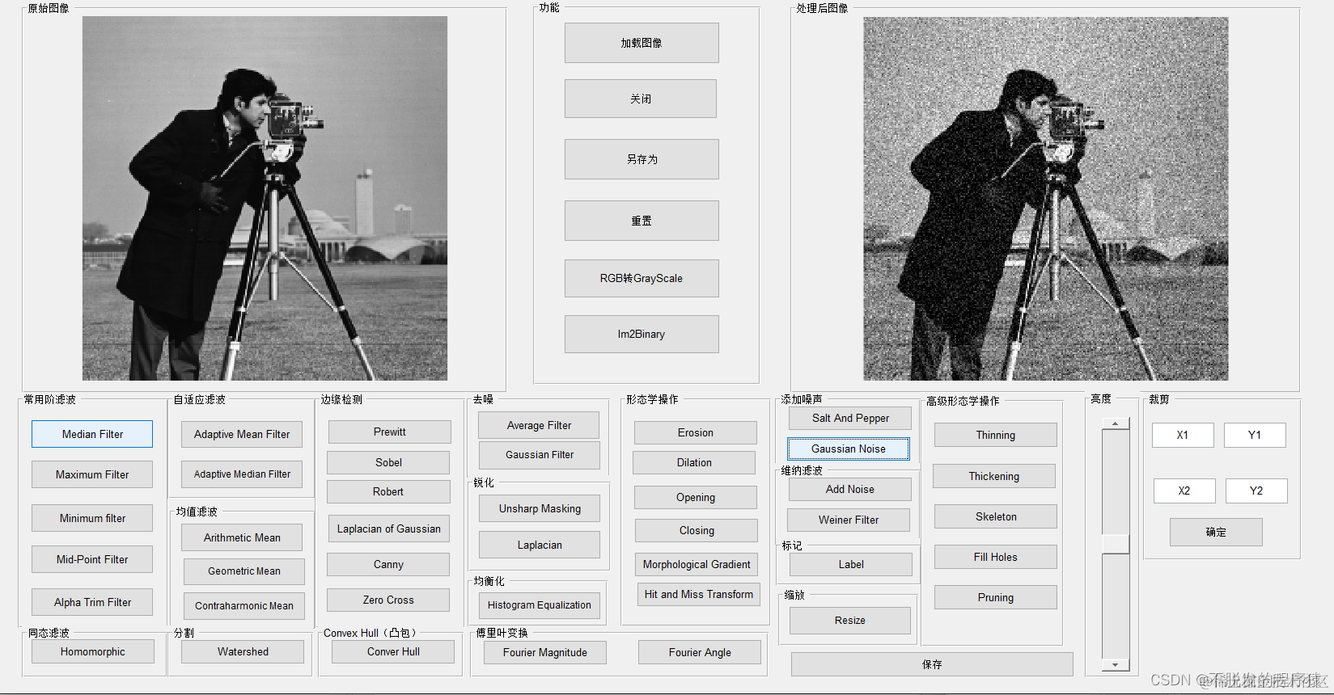This screenshot has height=695, width=1334.
Task: Click the brightness slider thumb
Action: tap(1116, 544)
